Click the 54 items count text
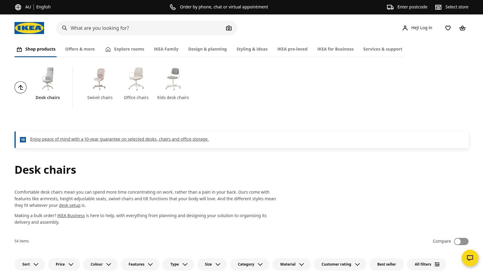This screenshot has height=271, width=483. click(x=22, y=241)
